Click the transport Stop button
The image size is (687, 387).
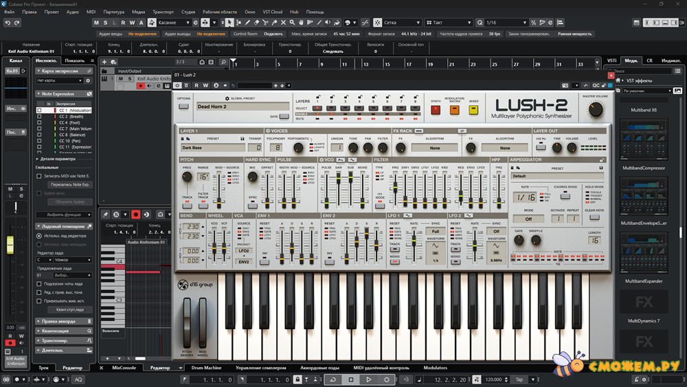[350, 379]
